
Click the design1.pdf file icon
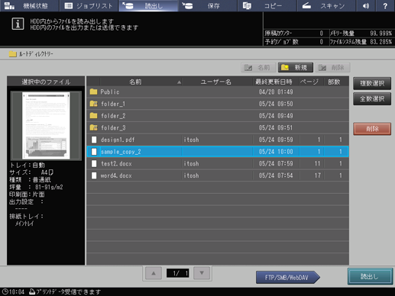tap(94, 140)
